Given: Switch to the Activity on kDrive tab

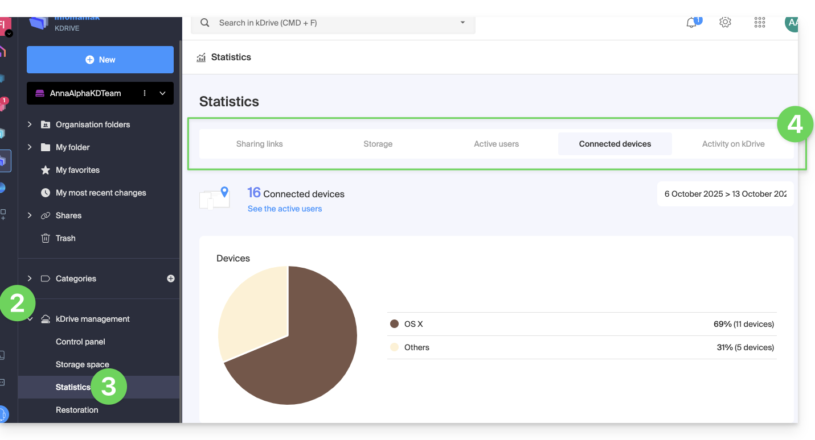Looking at the screenshot, I should pos(733,144).
